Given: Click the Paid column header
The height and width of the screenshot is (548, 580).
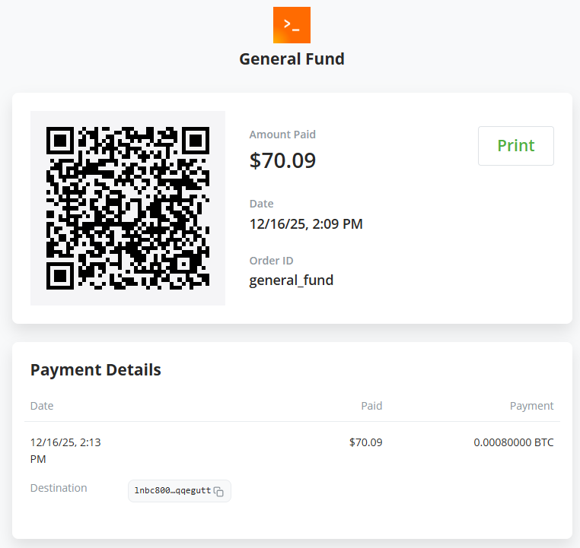Looking at the screenshot, I should pyautogui.click(x=371, y=406).
